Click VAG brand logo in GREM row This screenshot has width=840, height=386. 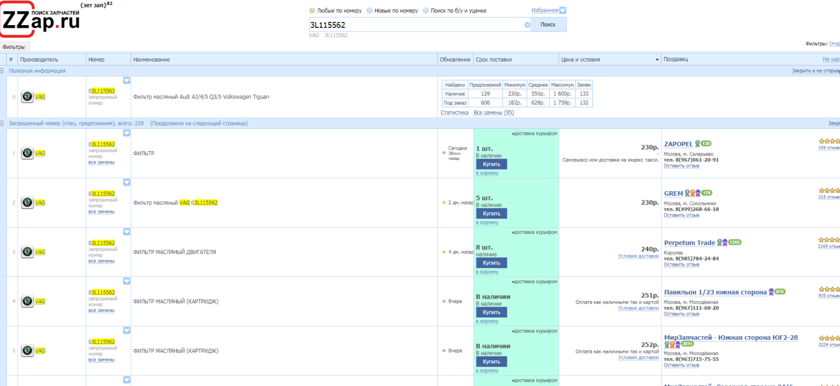point(27,202)
